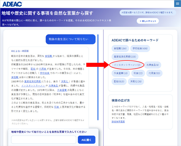181x146 pixels.
Task: Open the hamburger menu icon
Action: tap(177, 4)
